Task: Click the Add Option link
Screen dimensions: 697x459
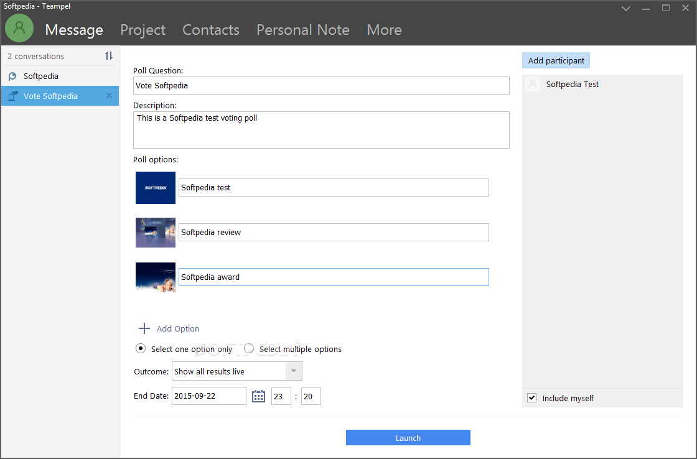Action: point(178,329)
